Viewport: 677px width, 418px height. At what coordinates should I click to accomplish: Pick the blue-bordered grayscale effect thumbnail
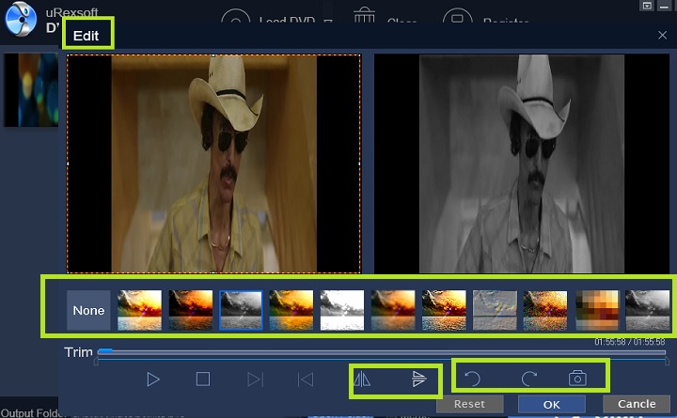[x=241, y=310]
